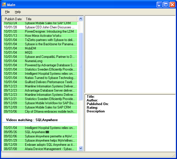Select 'Sybase iAnywhere helps MyWellnes...' row
177x159 pixels.
(x=40, y=140)
